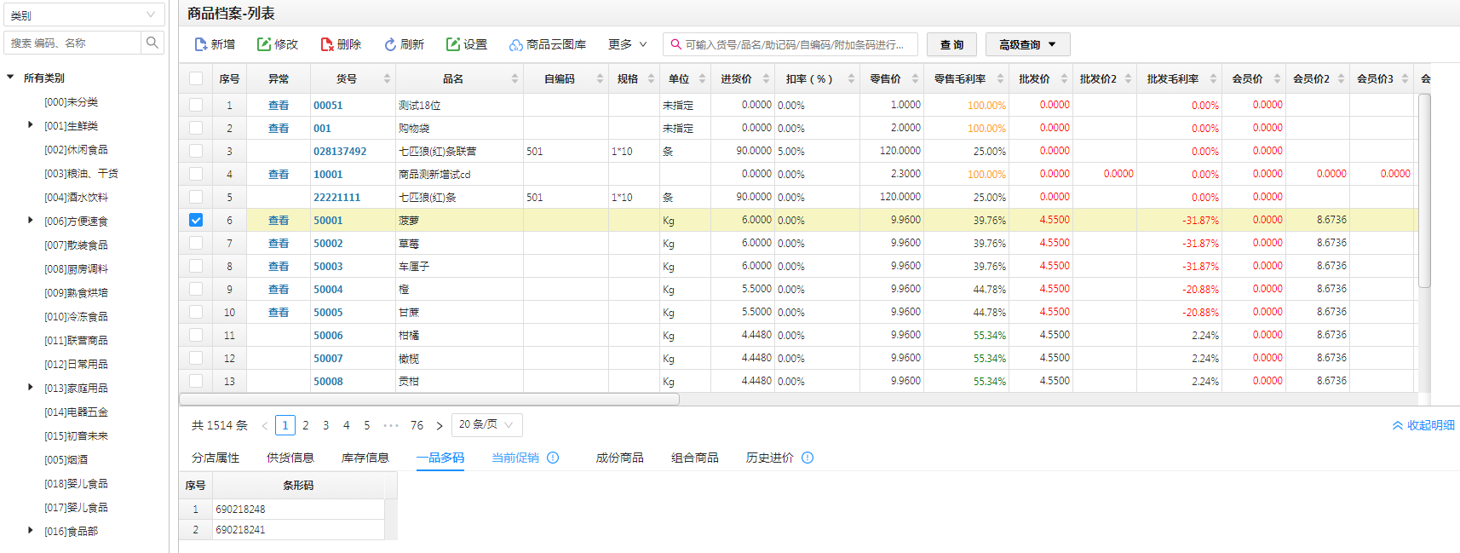Open 商品云图库 cloud gallery
This screenshot has height=553, width=1460.
(x=548, y=44)
